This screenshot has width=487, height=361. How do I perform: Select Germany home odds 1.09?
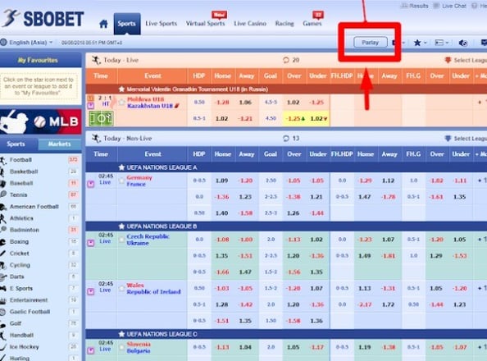[x=221, y=180]
